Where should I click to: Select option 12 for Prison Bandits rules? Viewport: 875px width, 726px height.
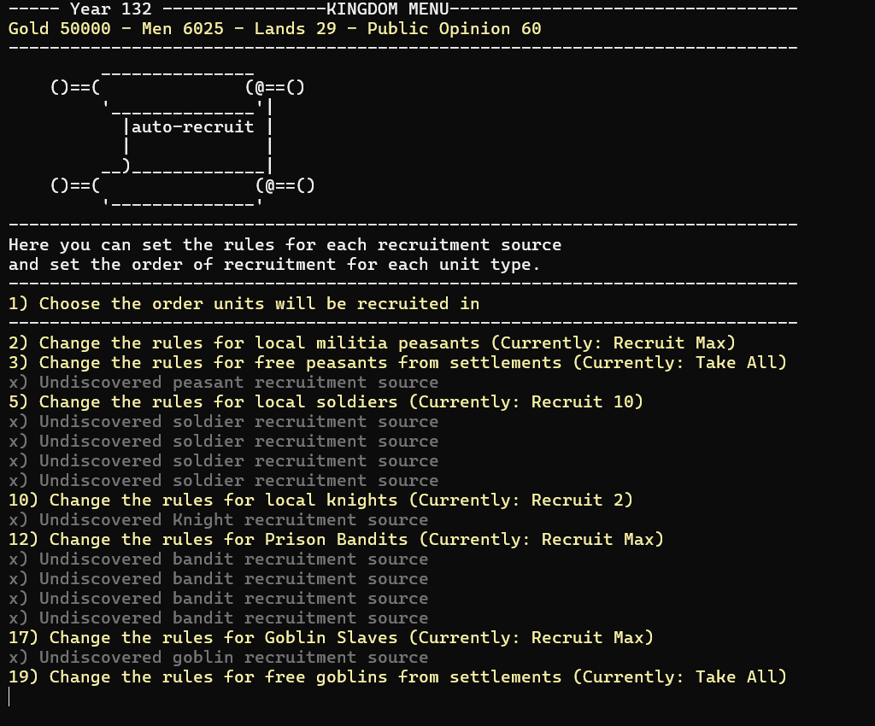coord(336,540)
